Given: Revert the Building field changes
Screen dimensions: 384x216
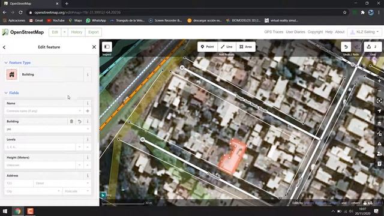Looking at the screenshot, I should pos(80,121).
